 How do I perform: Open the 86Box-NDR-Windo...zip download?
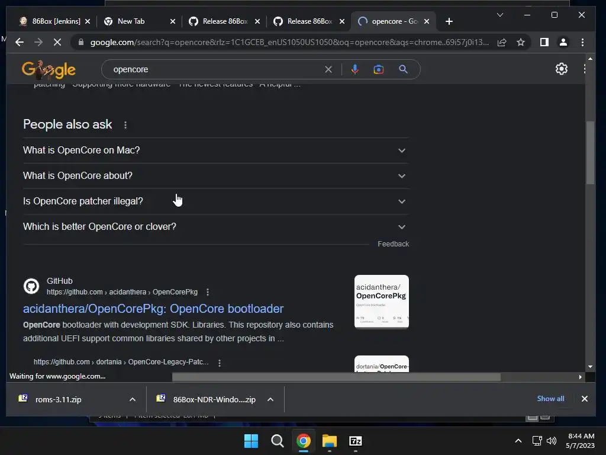coord(206,399)
